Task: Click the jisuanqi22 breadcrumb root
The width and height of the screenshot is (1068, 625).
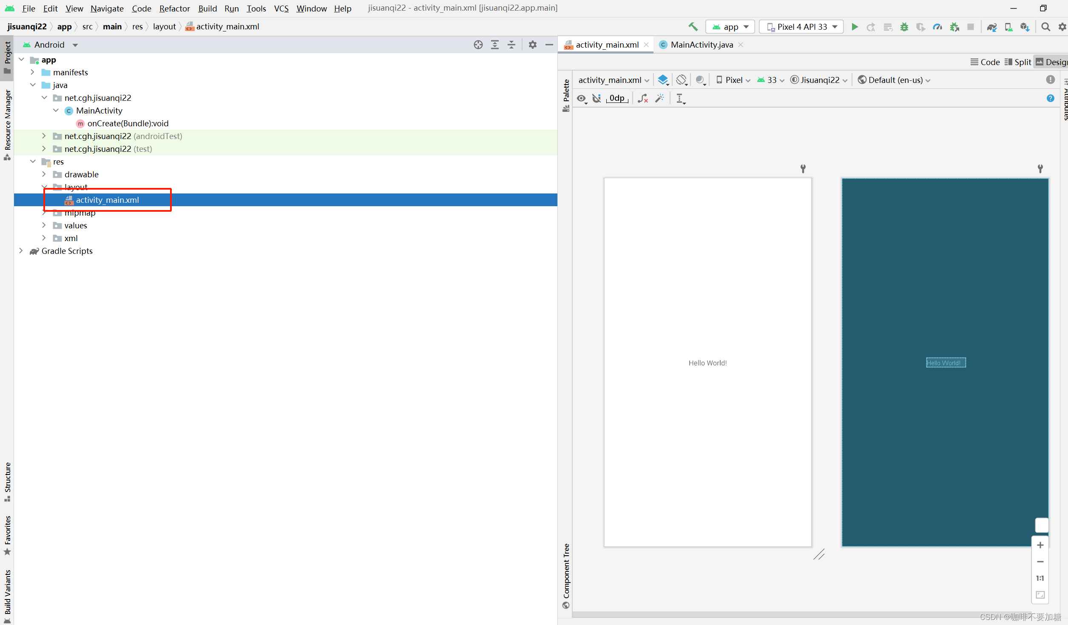Action: [x=27, y=26]
